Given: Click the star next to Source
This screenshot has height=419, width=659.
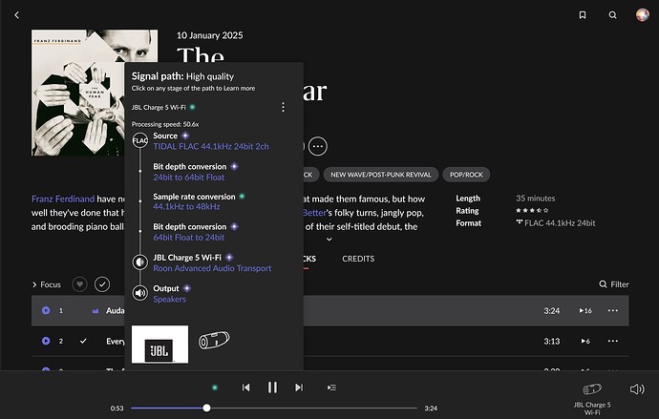Looking at the screenshot, I should click(x=185, y=136).
